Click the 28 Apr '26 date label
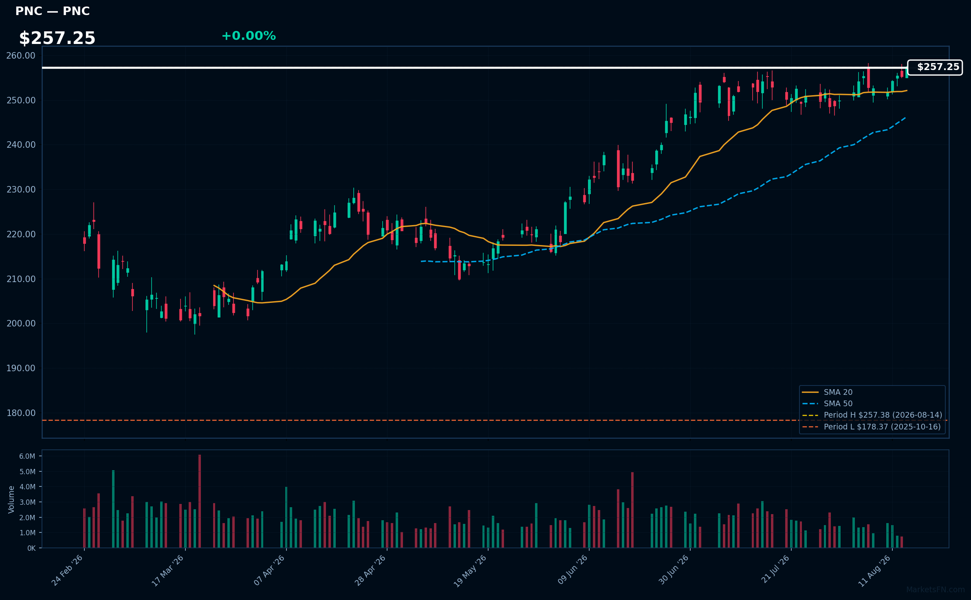This screenshot has height=600, width=971. [x=370, y=570]
